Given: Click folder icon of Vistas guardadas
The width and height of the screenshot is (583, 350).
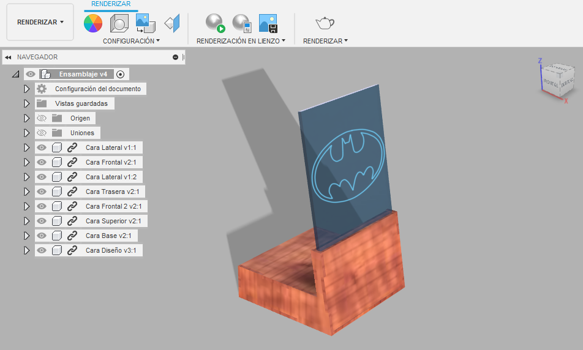Looking at the screenshot, I should click(x=42, y=103).
